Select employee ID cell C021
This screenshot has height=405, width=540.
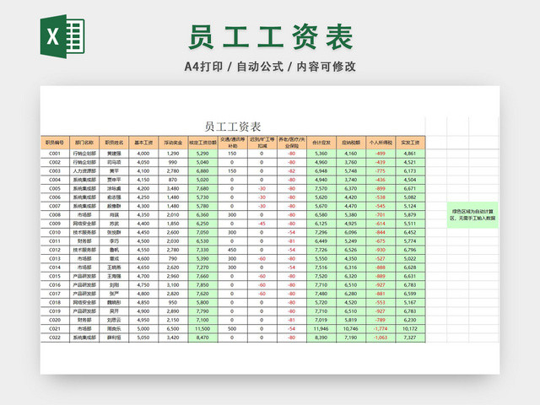click(55, 329)
